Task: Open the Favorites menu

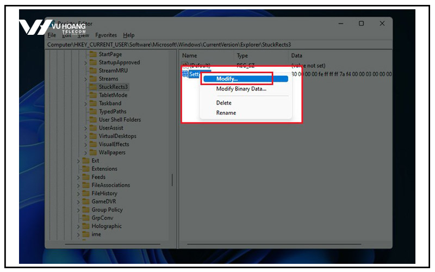Action: pyautogui.click(x=106, y=35)
